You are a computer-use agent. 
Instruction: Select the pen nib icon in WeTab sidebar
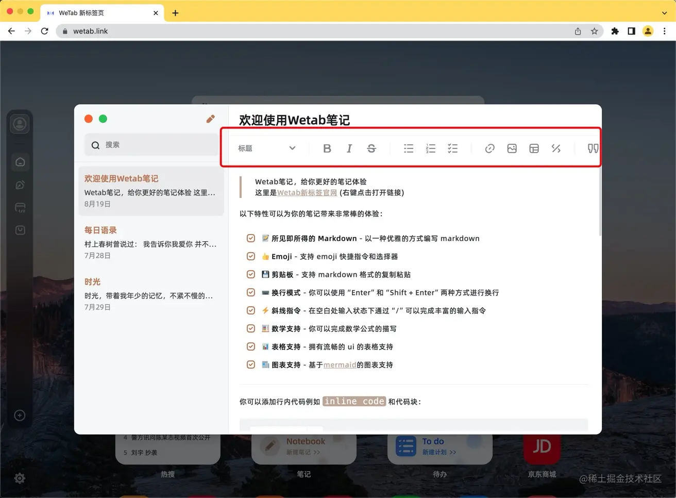pyautogui.click(x=20, y=185)
